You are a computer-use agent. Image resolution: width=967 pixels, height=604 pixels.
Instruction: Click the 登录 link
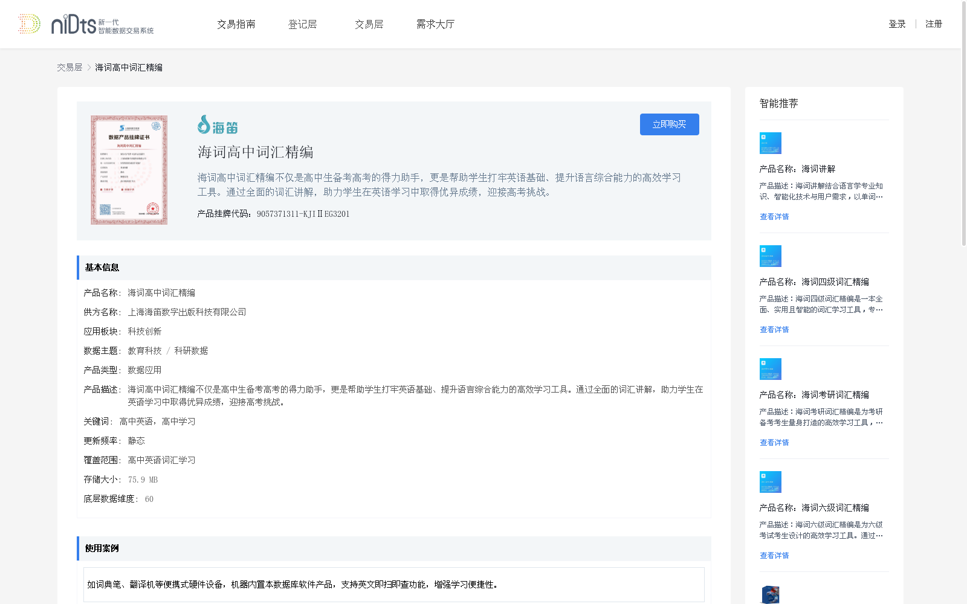897,24
